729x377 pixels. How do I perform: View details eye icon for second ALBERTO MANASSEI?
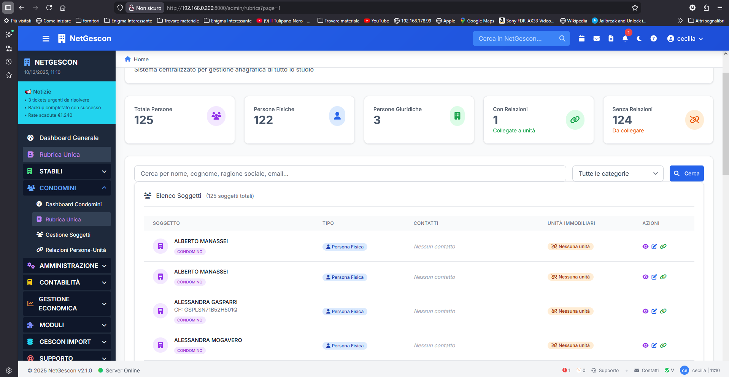pos(645,277)
